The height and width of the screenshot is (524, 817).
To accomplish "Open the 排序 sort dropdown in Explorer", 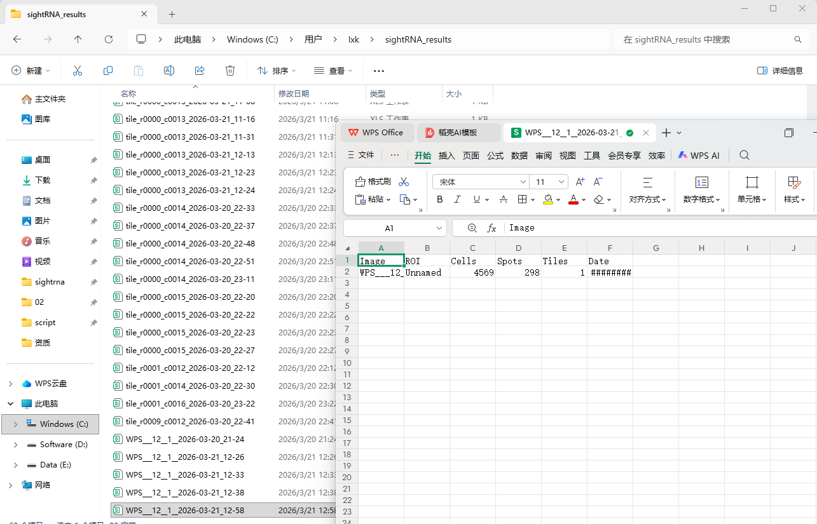I will tap(276, 71).
